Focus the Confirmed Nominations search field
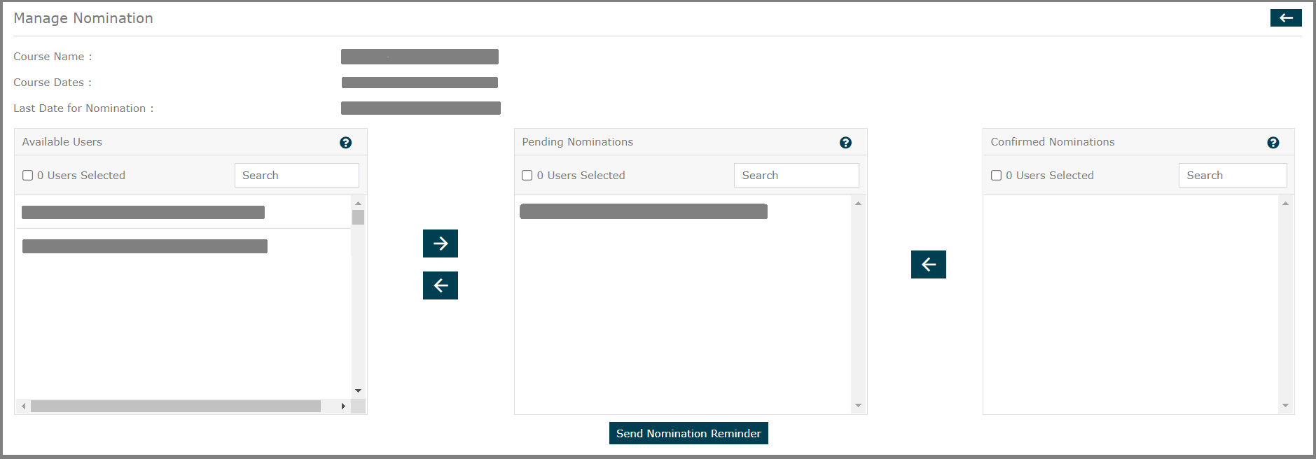 (x=1233, y=176)
